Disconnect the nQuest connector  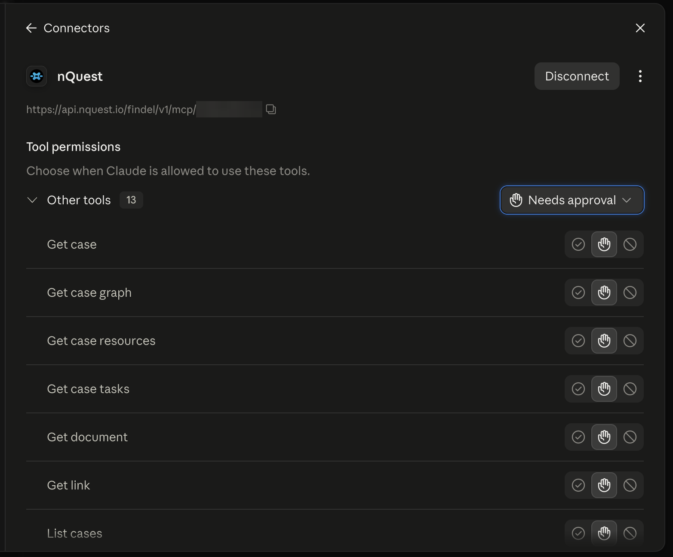coord(577,76)
